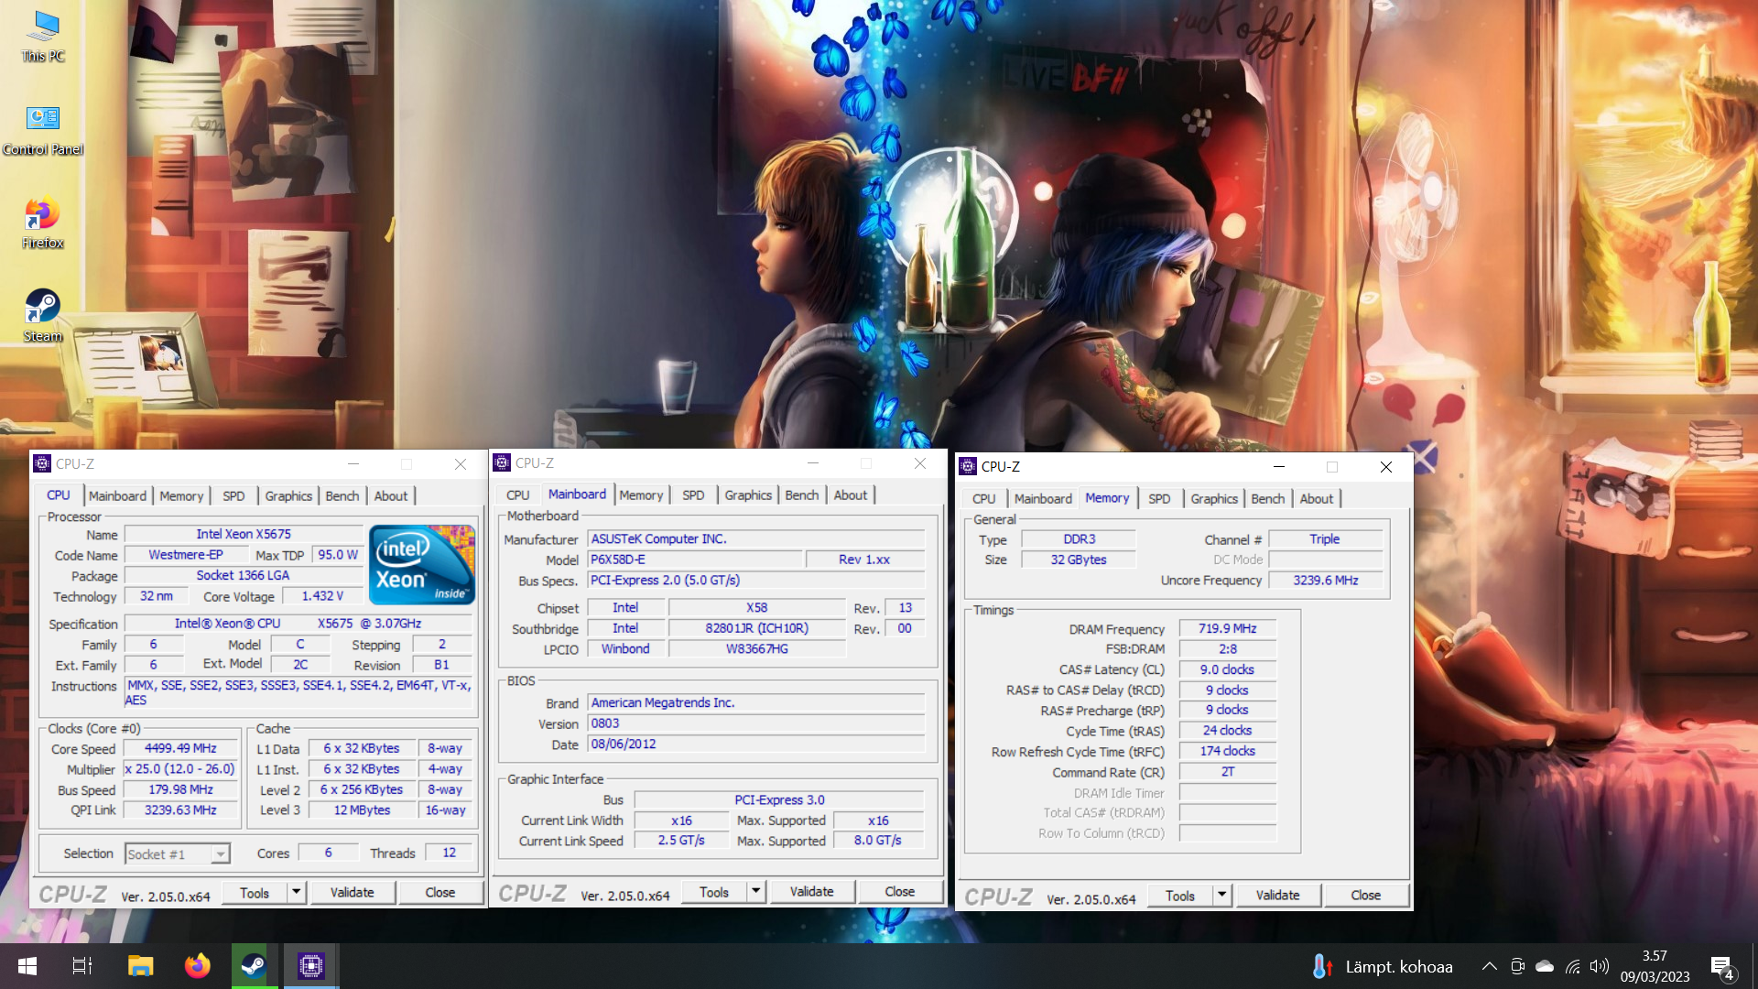Open Bench tab in right CPU-Z window
Image resolution: width=1758 pixels, height=989 pixels.
click(x=1268, y=498)
